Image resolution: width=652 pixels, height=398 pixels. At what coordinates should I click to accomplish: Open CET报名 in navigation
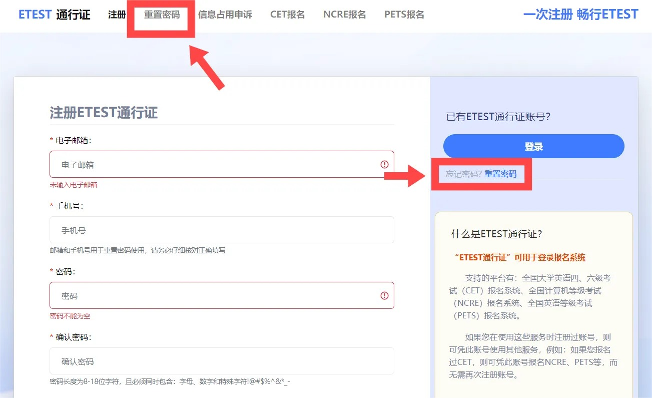coord(288,15)
